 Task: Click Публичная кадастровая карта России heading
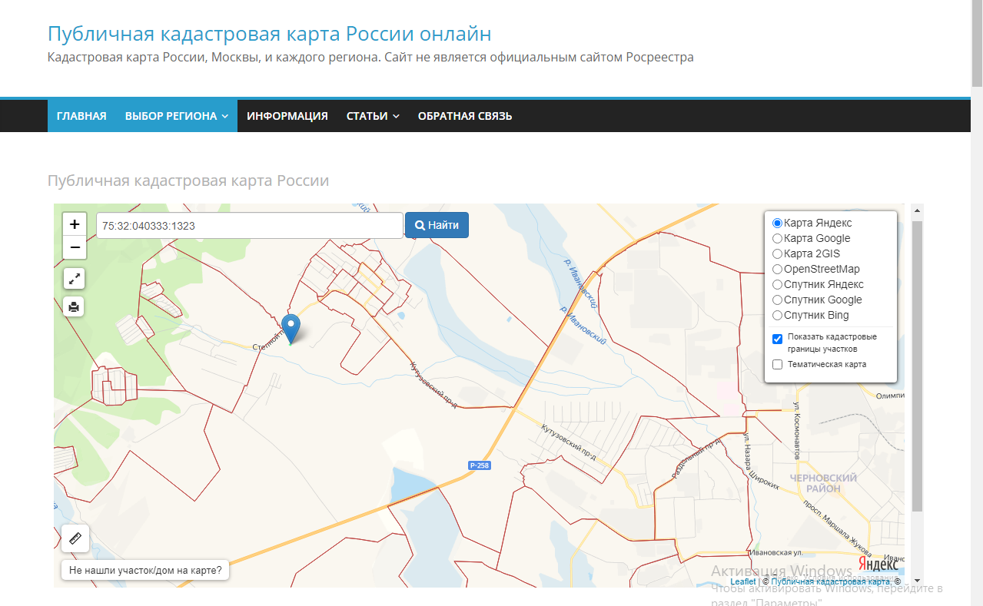click(x=188, y=180)
